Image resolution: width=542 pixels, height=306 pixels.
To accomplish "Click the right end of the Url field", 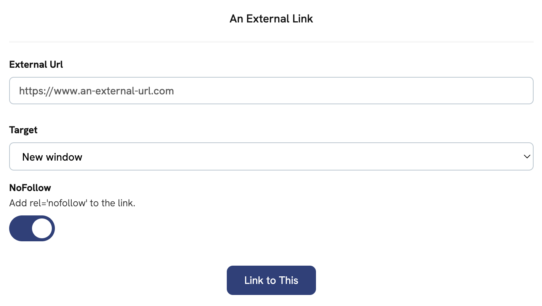I will coord(522,91).
